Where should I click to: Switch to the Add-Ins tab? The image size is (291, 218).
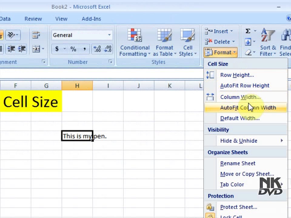tap(91, 19)
